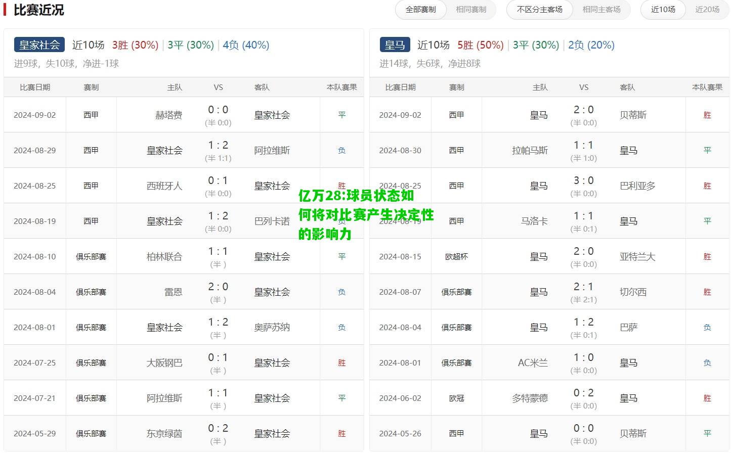
Task: Click 3胜 (30%) stat for 皇家社会
Action: click(x=135, y=45)
